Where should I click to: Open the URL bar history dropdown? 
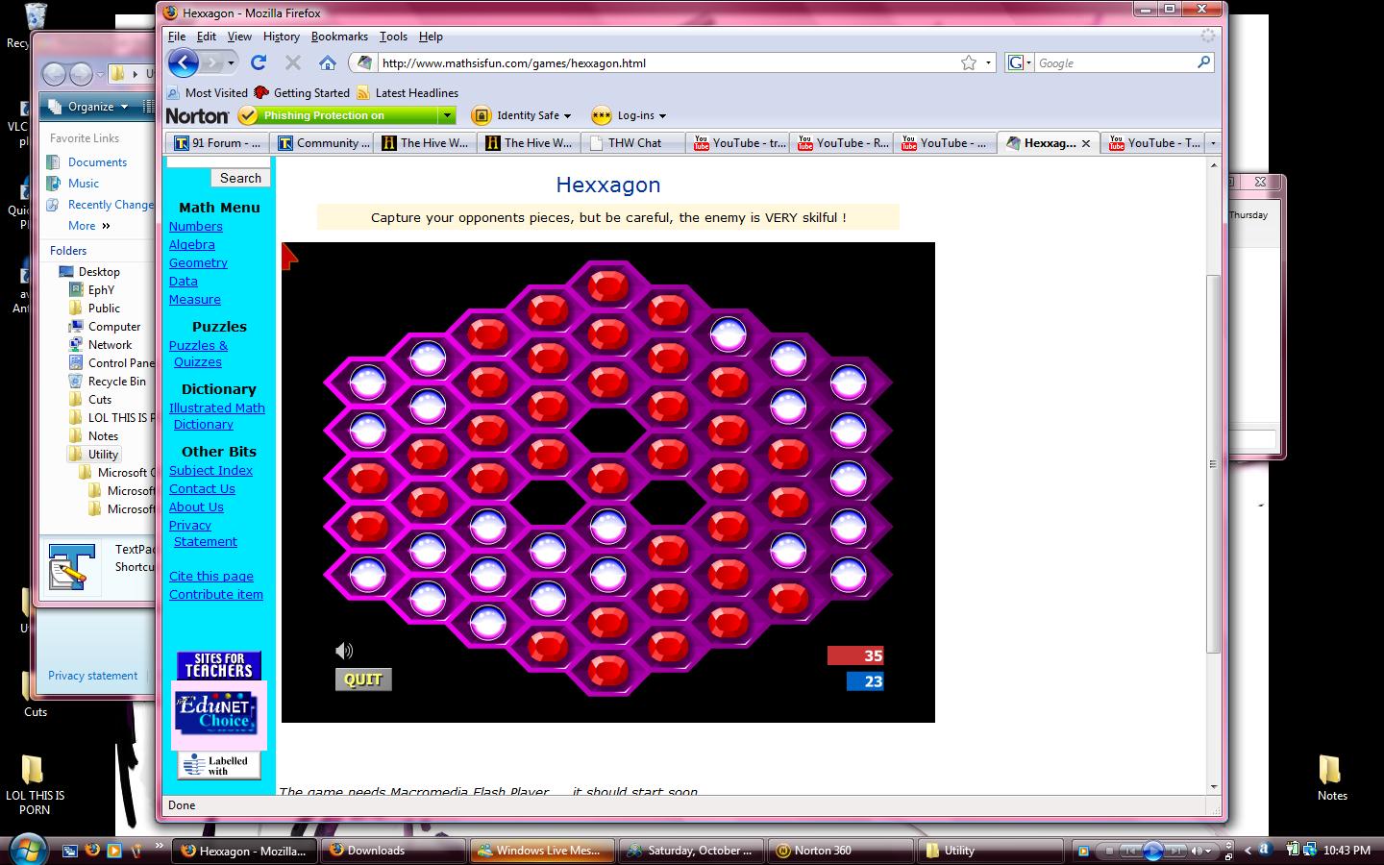(989, 62)
